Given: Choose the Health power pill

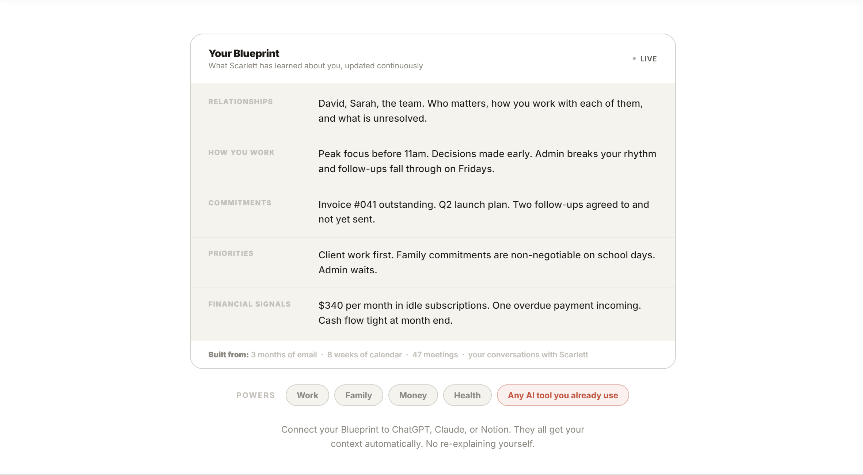Looking at the screenshot, I should tap(467, 395).
